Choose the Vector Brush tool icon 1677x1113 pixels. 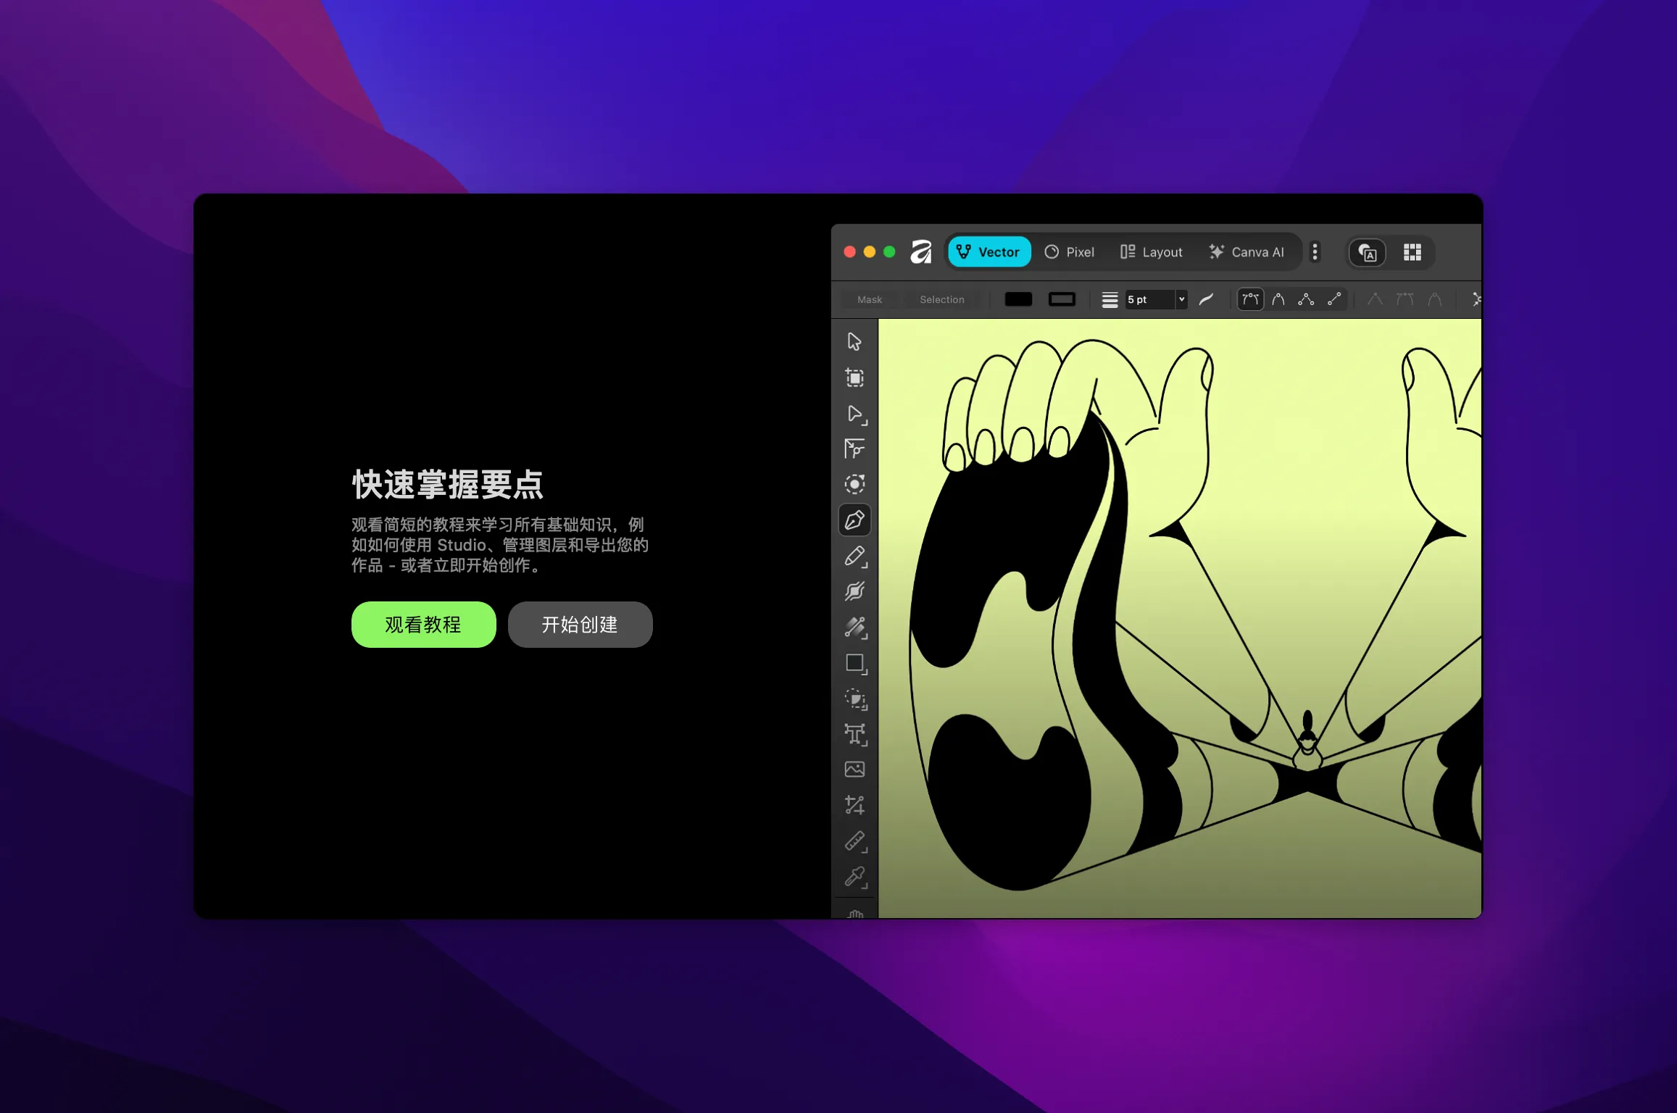[x=854, y=591]
